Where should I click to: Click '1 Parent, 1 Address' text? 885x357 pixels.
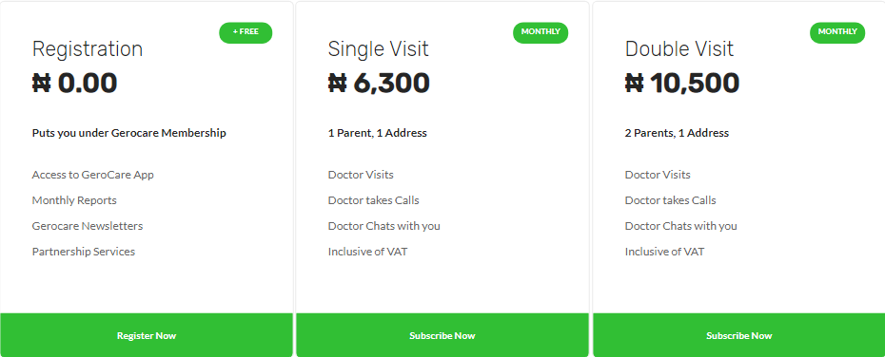(x=378, y=134)
